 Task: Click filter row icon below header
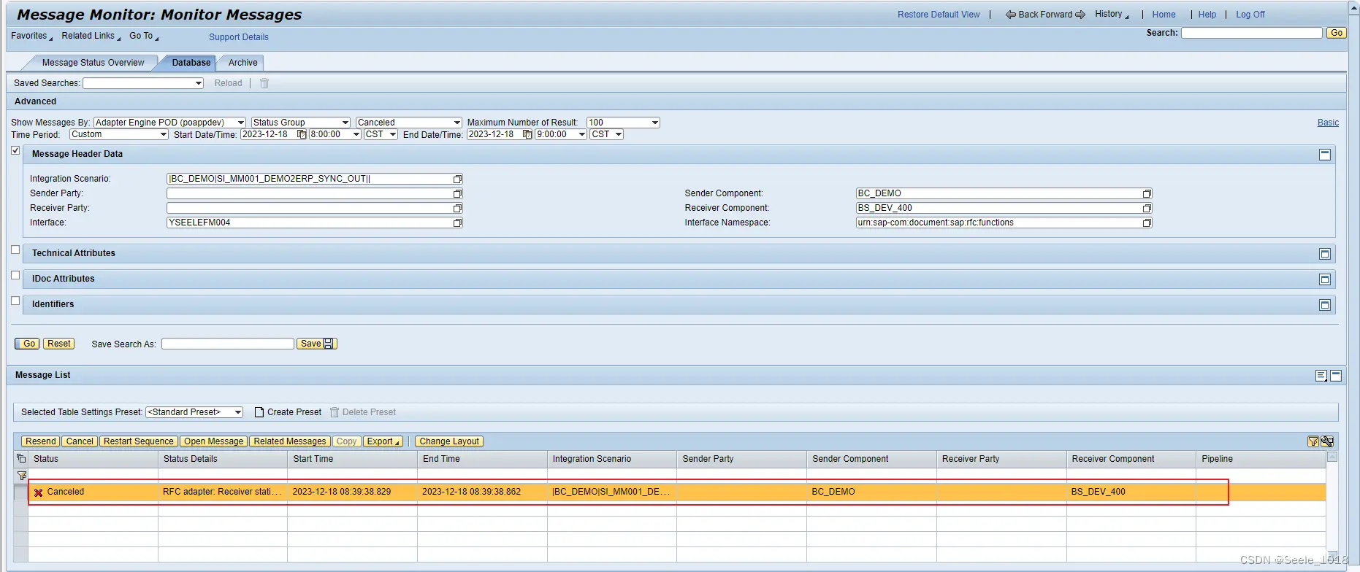[x=22, y=475]
